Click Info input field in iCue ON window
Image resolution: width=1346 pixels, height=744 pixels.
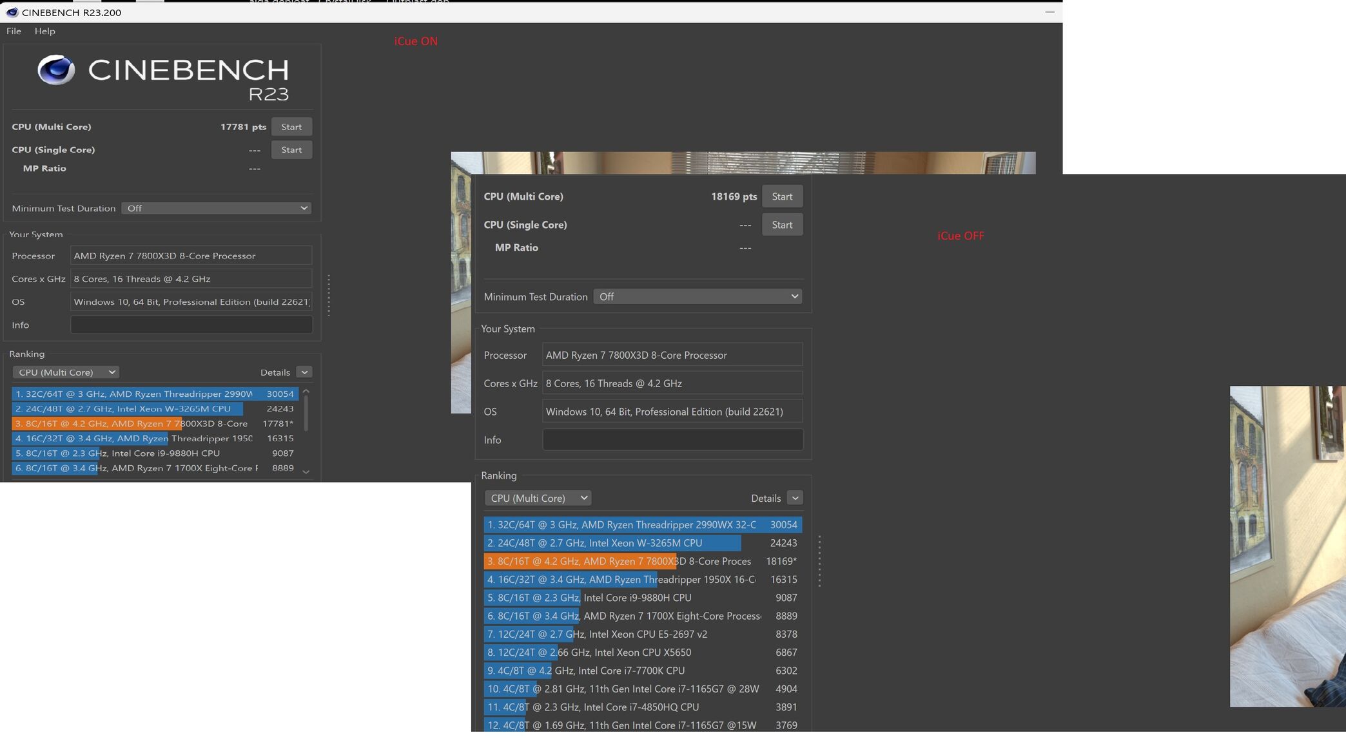[x=191, y=325]
